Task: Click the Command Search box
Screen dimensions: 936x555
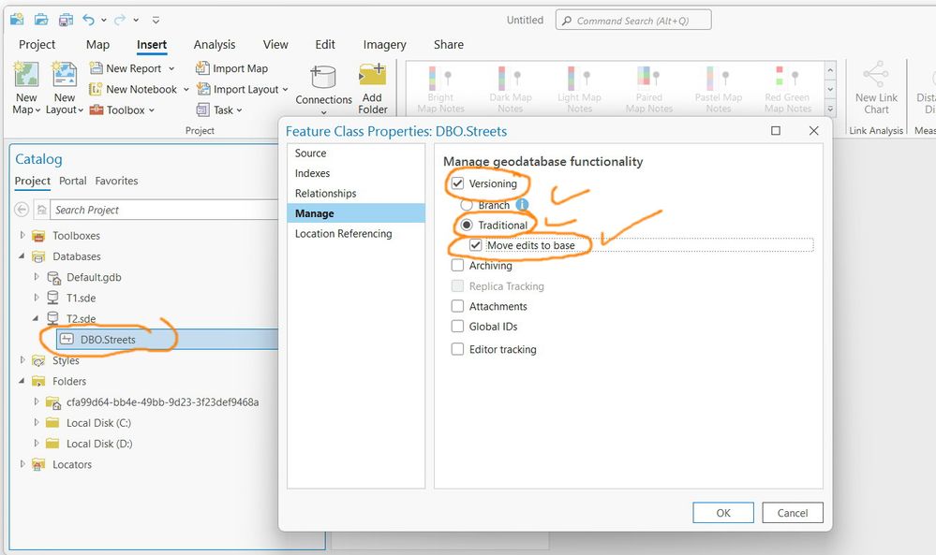Action: click(633, 21)
